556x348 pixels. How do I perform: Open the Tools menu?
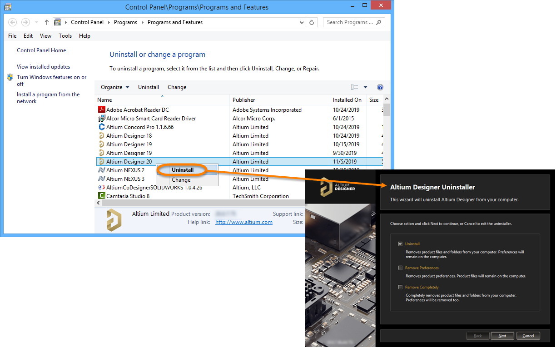click(65, 36)
